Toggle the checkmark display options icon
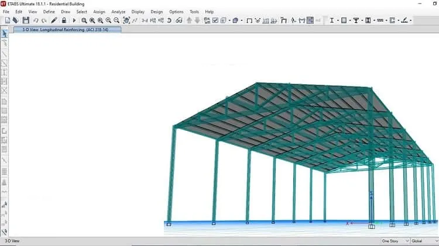The image size is (439, 246). pyautogui.click(x=215, y=20)
